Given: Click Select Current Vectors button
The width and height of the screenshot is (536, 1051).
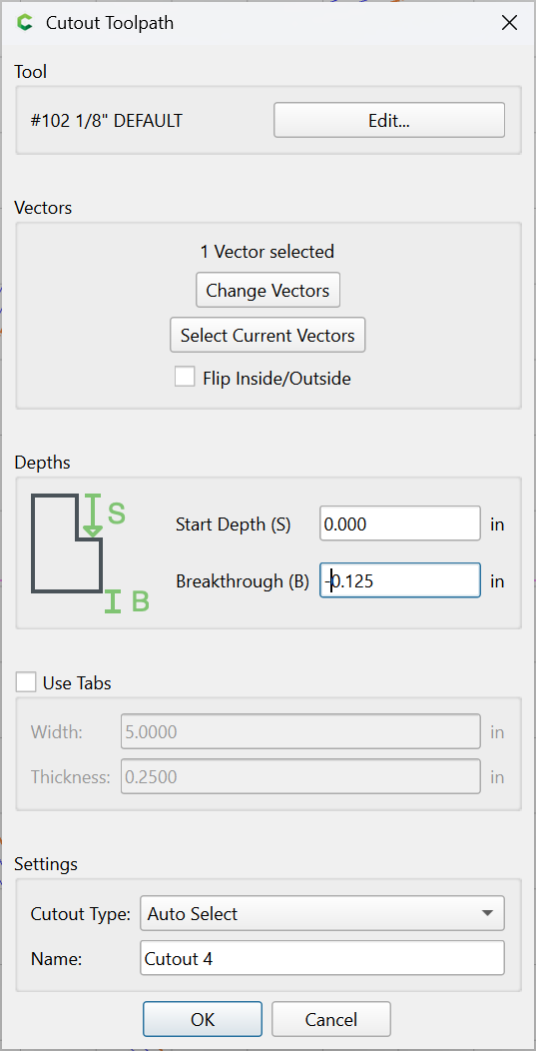Looking at the screenshot, I should point(268,335).
